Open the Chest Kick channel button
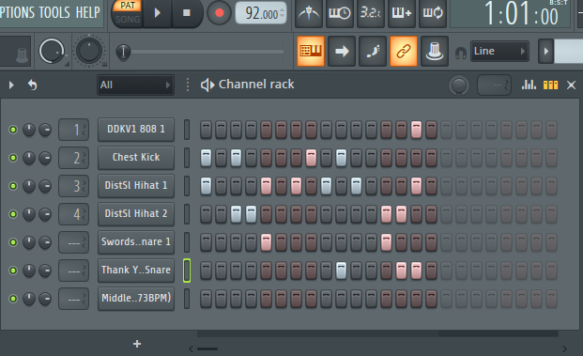Image resolution: width=583 pixels, height=356 pixels. click(136, 158)
